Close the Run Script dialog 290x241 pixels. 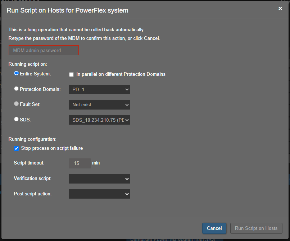tap(280, 8)
